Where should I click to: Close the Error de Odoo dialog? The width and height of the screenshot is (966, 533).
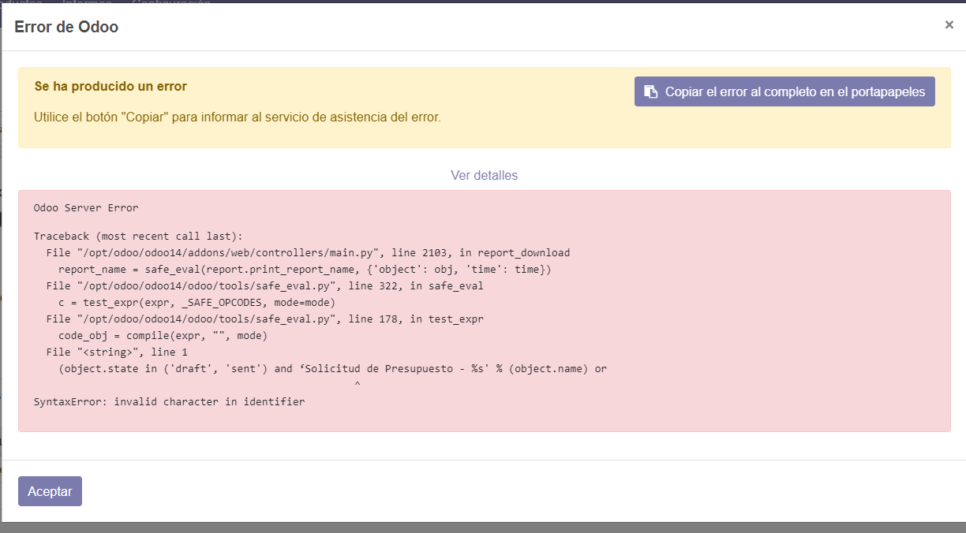[949, 24]
